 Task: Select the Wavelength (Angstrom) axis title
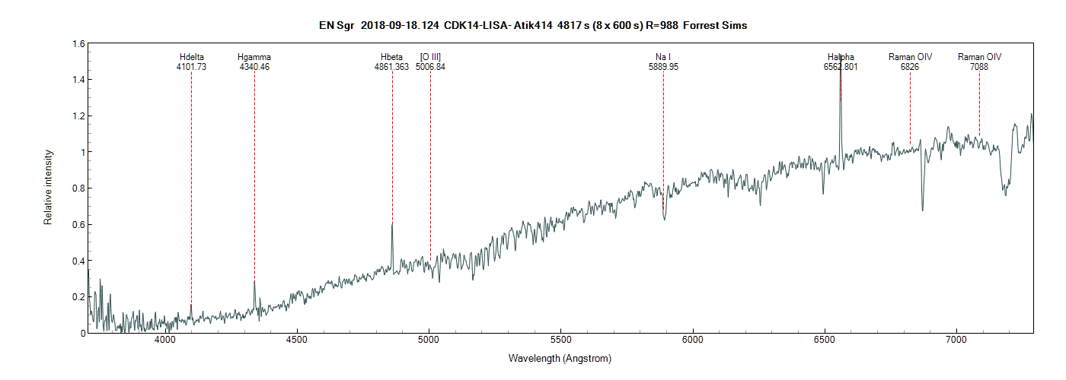pos(560,358)
